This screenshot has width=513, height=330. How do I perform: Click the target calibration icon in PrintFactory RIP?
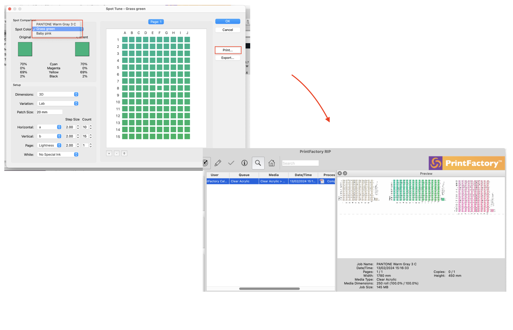(x=206, y=163)
